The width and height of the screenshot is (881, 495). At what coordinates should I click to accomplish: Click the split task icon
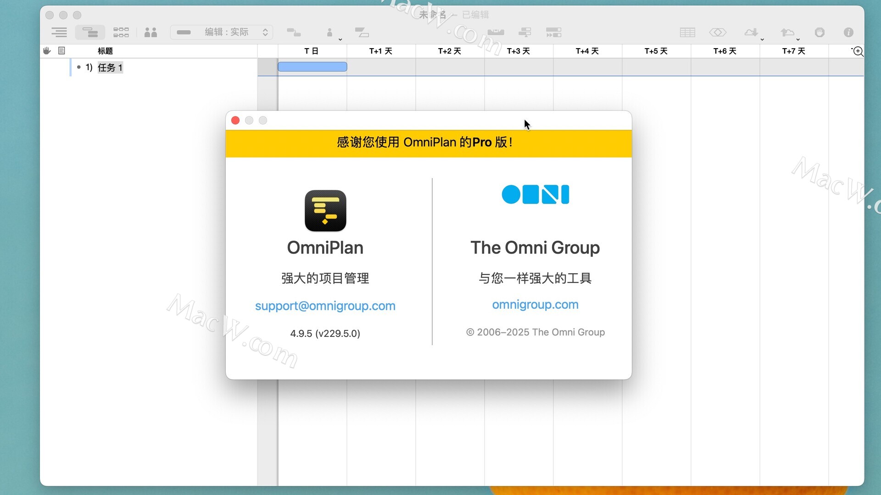pos(362,32)
